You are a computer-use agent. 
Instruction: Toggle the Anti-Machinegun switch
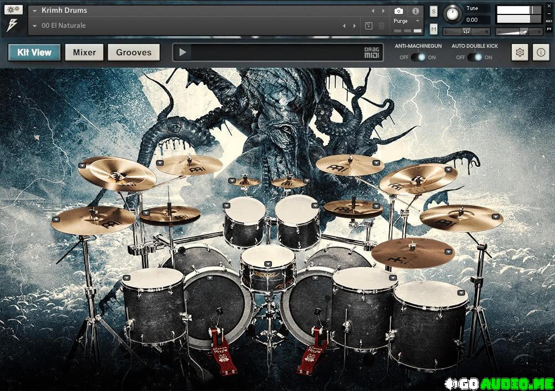418,57
